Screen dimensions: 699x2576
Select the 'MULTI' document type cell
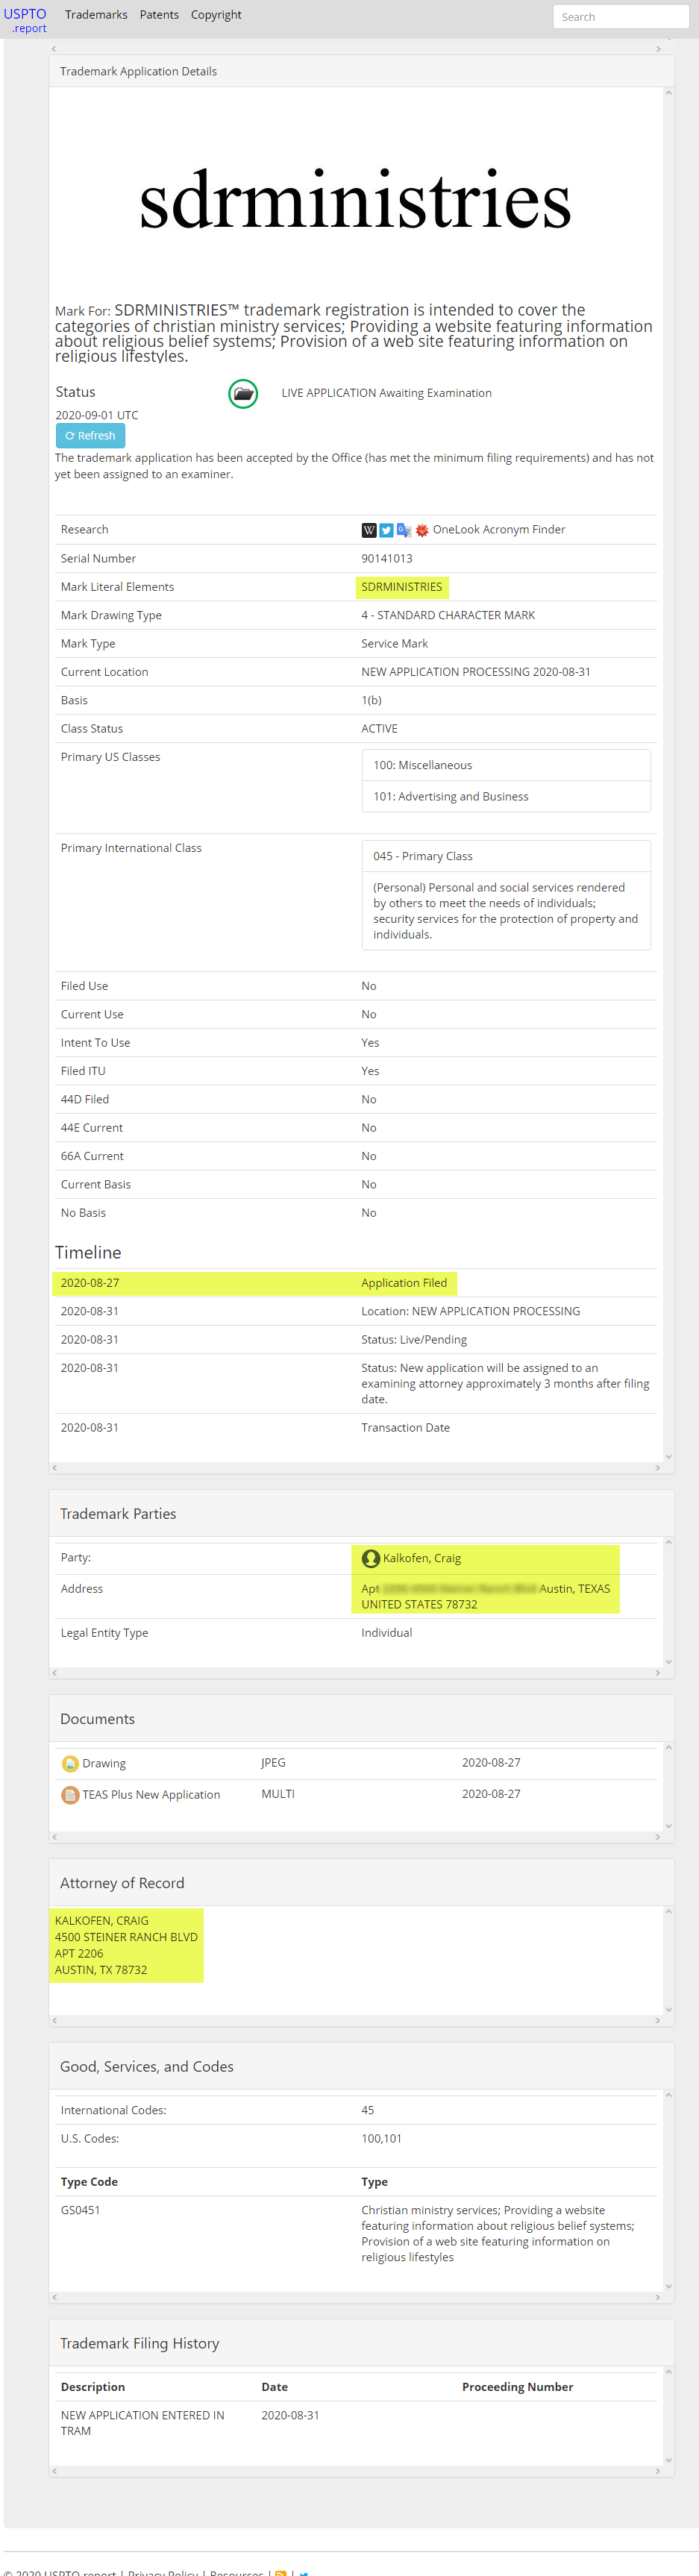coord(278,1794)
